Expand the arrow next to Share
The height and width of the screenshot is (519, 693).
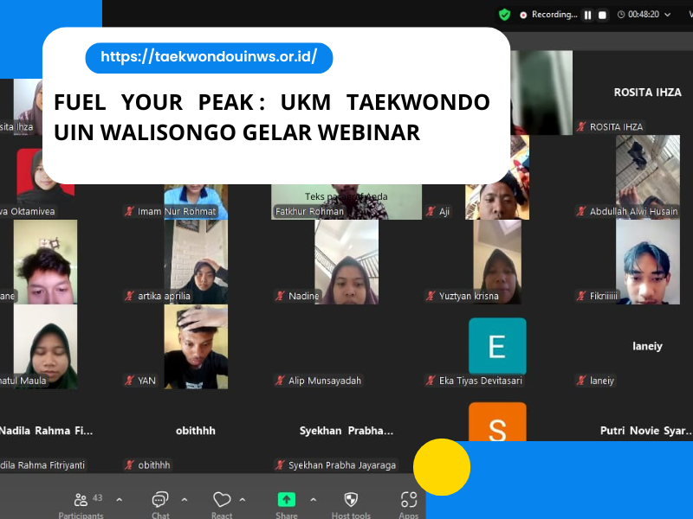click(x=313, y=499)
